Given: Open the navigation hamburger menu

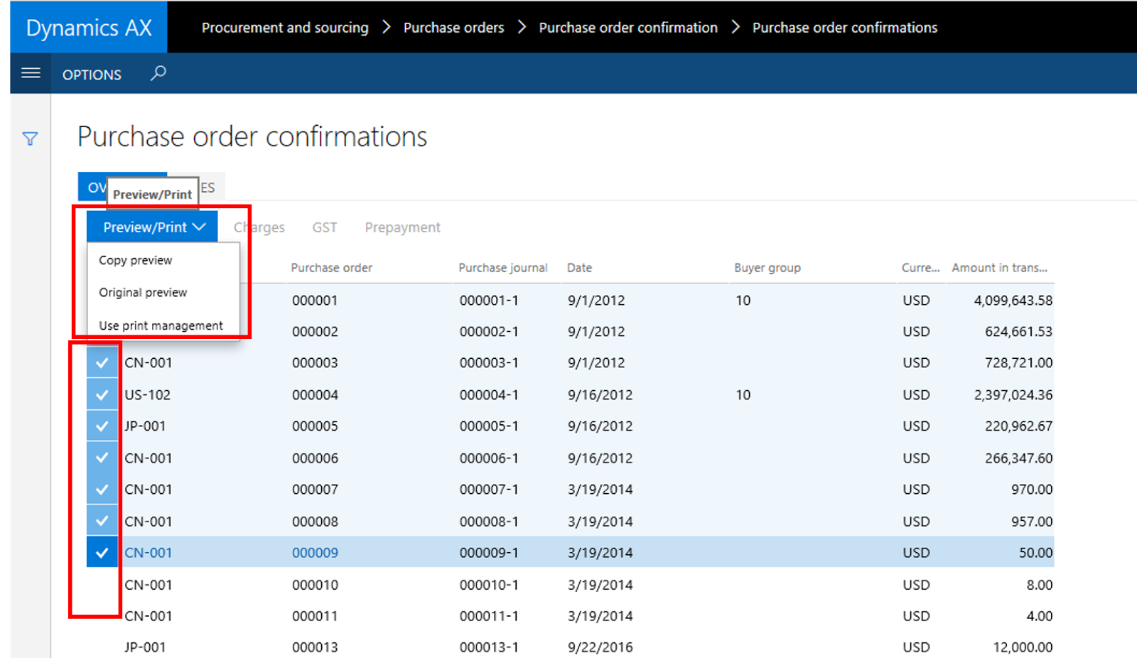Looking at the screenshot, I should (30, 73).
